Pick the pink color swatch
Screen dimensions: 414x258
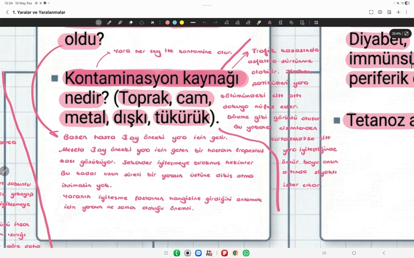(167, 23)
